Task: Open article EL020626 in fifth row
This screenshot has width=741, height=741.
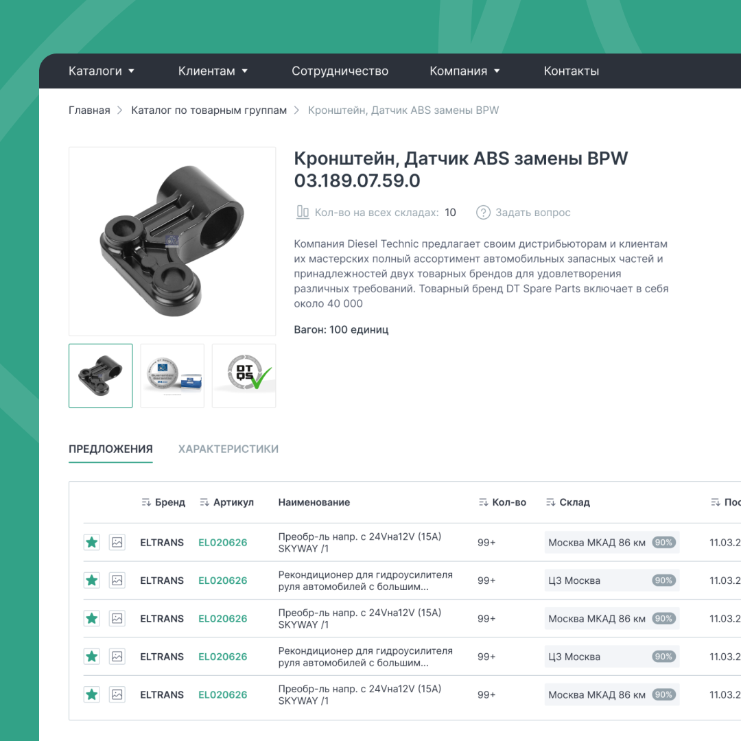Action: click(222, 694)
